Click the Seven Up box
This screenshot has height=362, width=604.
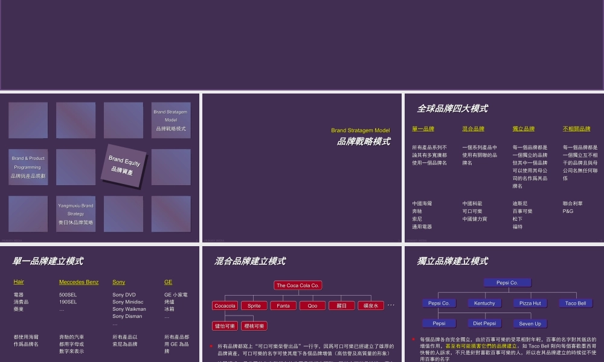click(x=529, y=323)
